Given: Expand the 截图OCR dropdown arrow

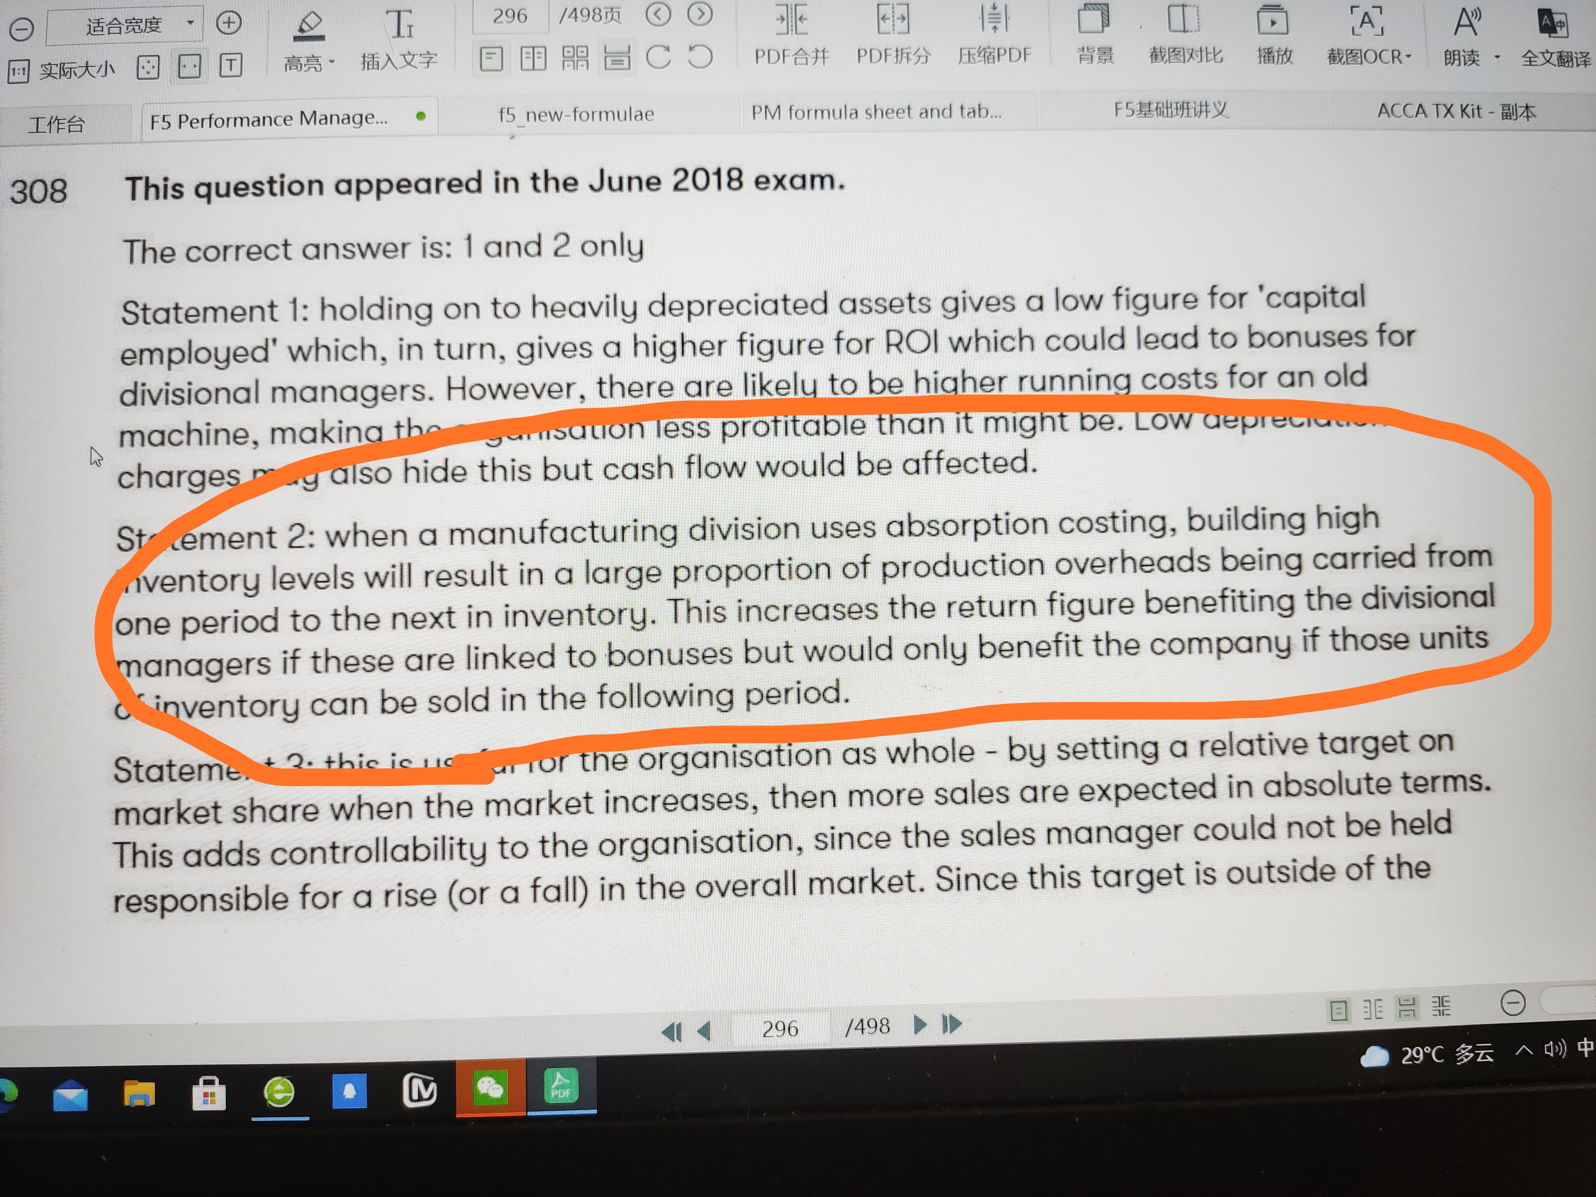Looking at the screenshot, I should pos(1408,57).
